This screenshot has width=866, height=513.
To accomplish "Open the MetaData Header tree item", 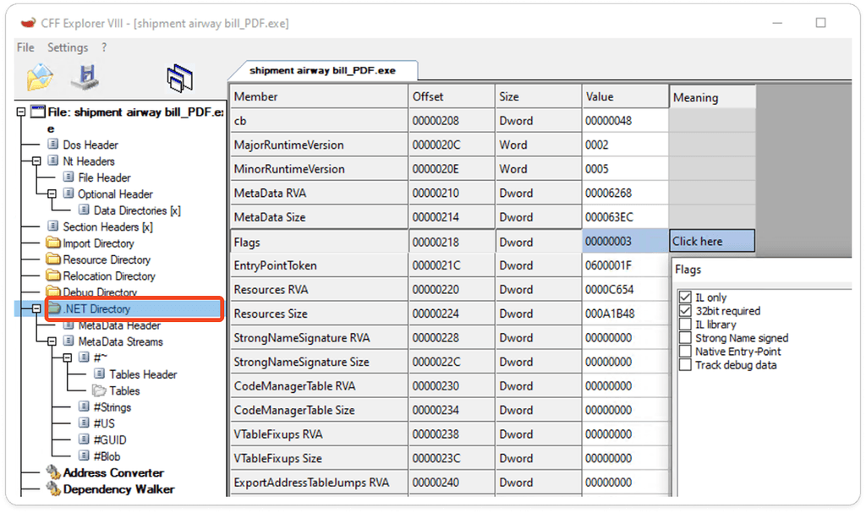I will click(119, 325).
